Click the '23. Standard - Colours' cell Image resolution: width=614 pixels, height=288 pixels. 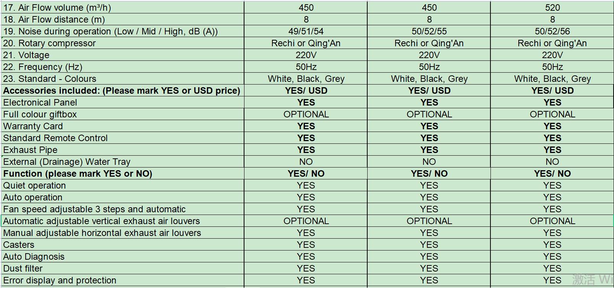[x=50, y=79]
